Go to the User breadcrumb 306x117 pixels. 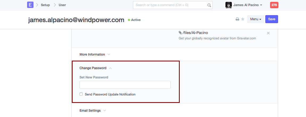tap(62, 5)
